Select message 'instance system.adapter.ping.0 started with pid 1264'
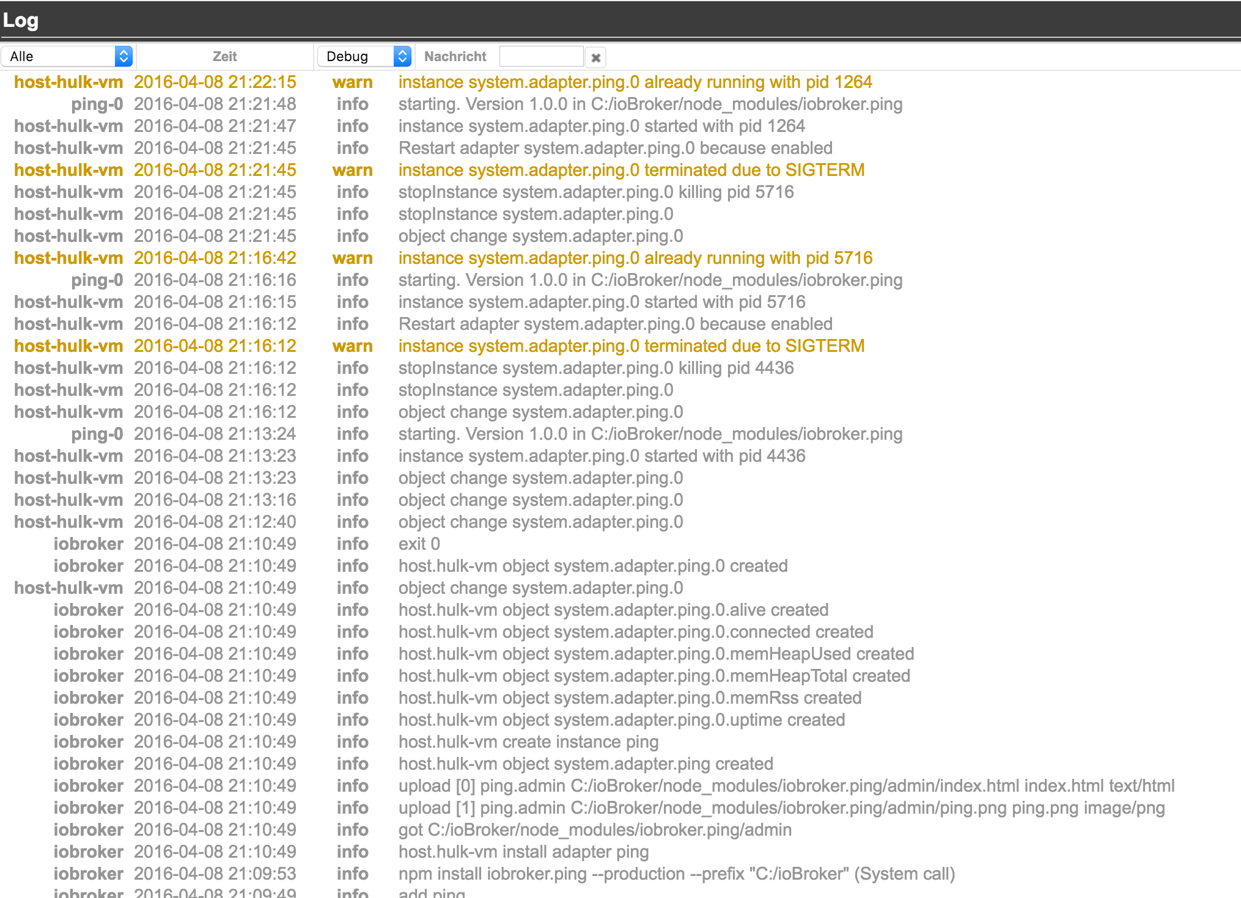Image resolution: width=1241 pixels, height=898 pixels. click(602, 126)
